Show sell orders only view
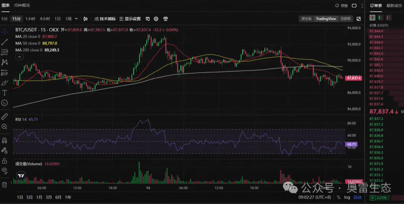404x204 pixels. [389, 17]
